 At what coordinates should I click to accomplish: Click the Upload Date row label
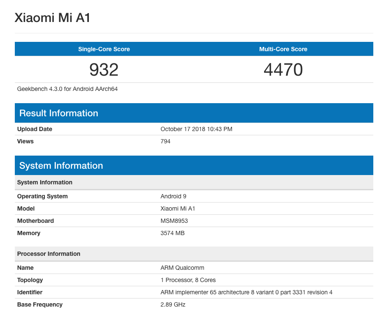pos(35,129)
